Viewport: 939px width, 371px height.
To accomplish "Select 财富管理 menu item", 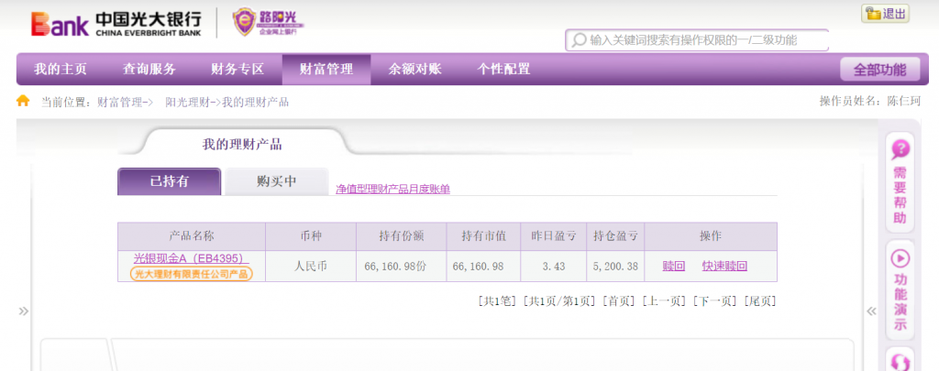I will [x=326, y=70].
